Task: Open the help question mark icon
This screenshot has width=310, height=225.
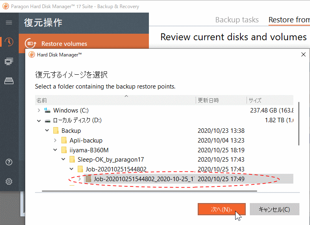Action: (9, 162)
